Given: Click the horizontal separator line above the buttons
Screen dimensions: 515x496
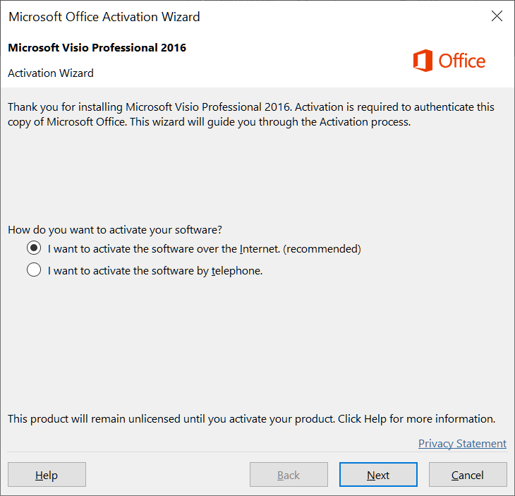Looking at the screenshot, I should (x=257, y=452).
